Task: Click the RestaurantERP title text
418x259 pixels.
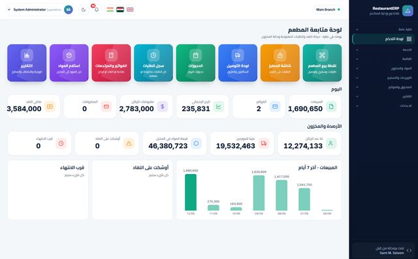Action: (386, 9)
